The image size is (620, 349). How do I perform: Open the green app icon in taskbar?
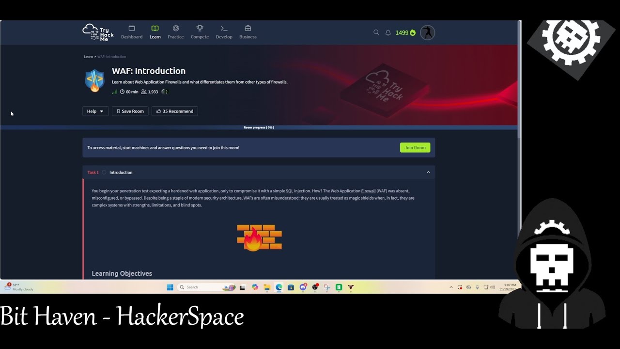339,287
